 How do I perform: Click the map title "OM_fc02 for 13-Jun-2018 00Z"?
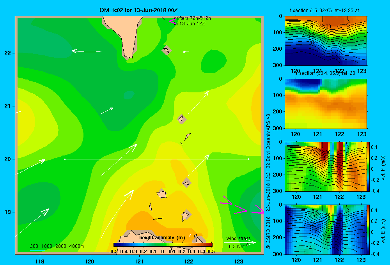(138, 10)
